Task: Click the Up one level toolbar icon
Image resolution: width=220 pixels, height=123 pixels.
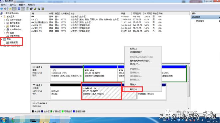Action: click(10, 9)
